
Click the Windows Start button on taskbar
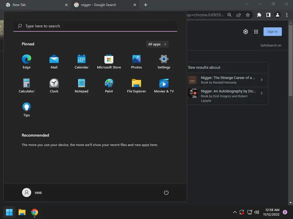(x=9, y=212)
